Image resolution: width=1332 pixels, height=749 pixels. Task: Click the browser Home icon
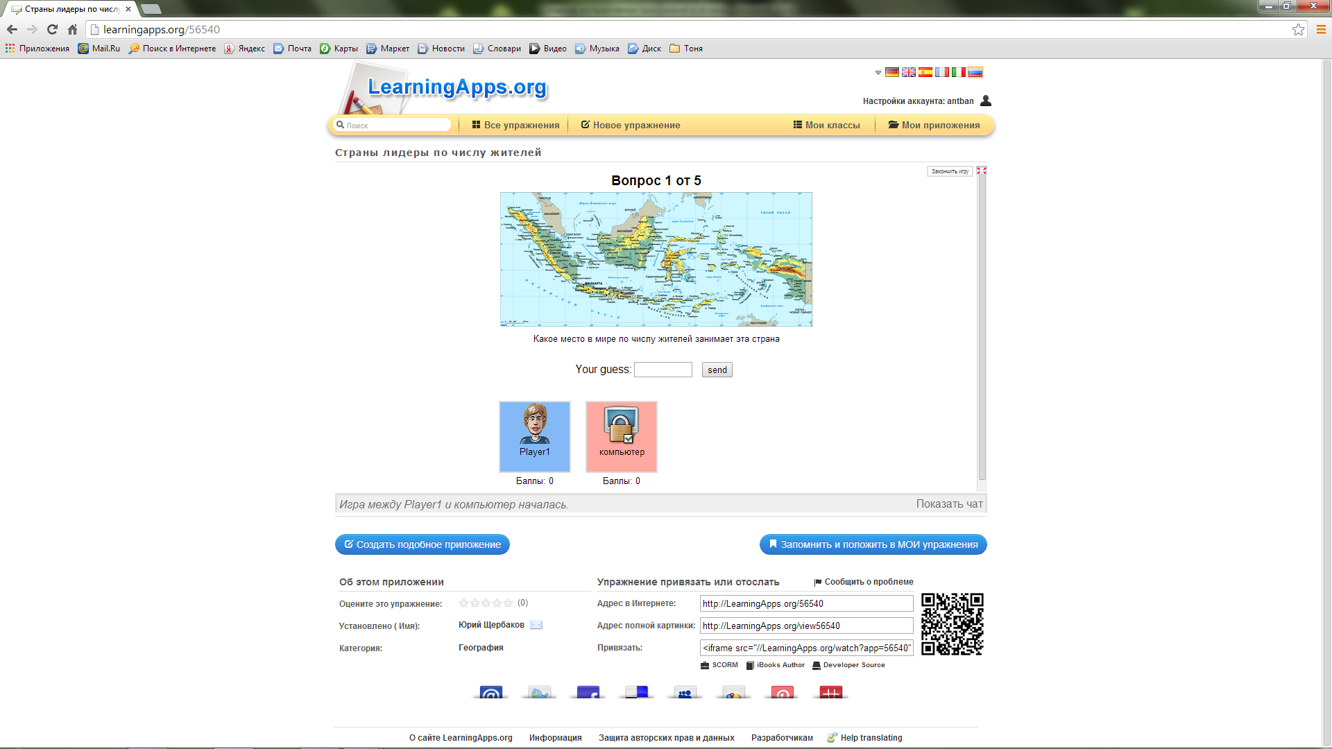(x=72, y=29)
